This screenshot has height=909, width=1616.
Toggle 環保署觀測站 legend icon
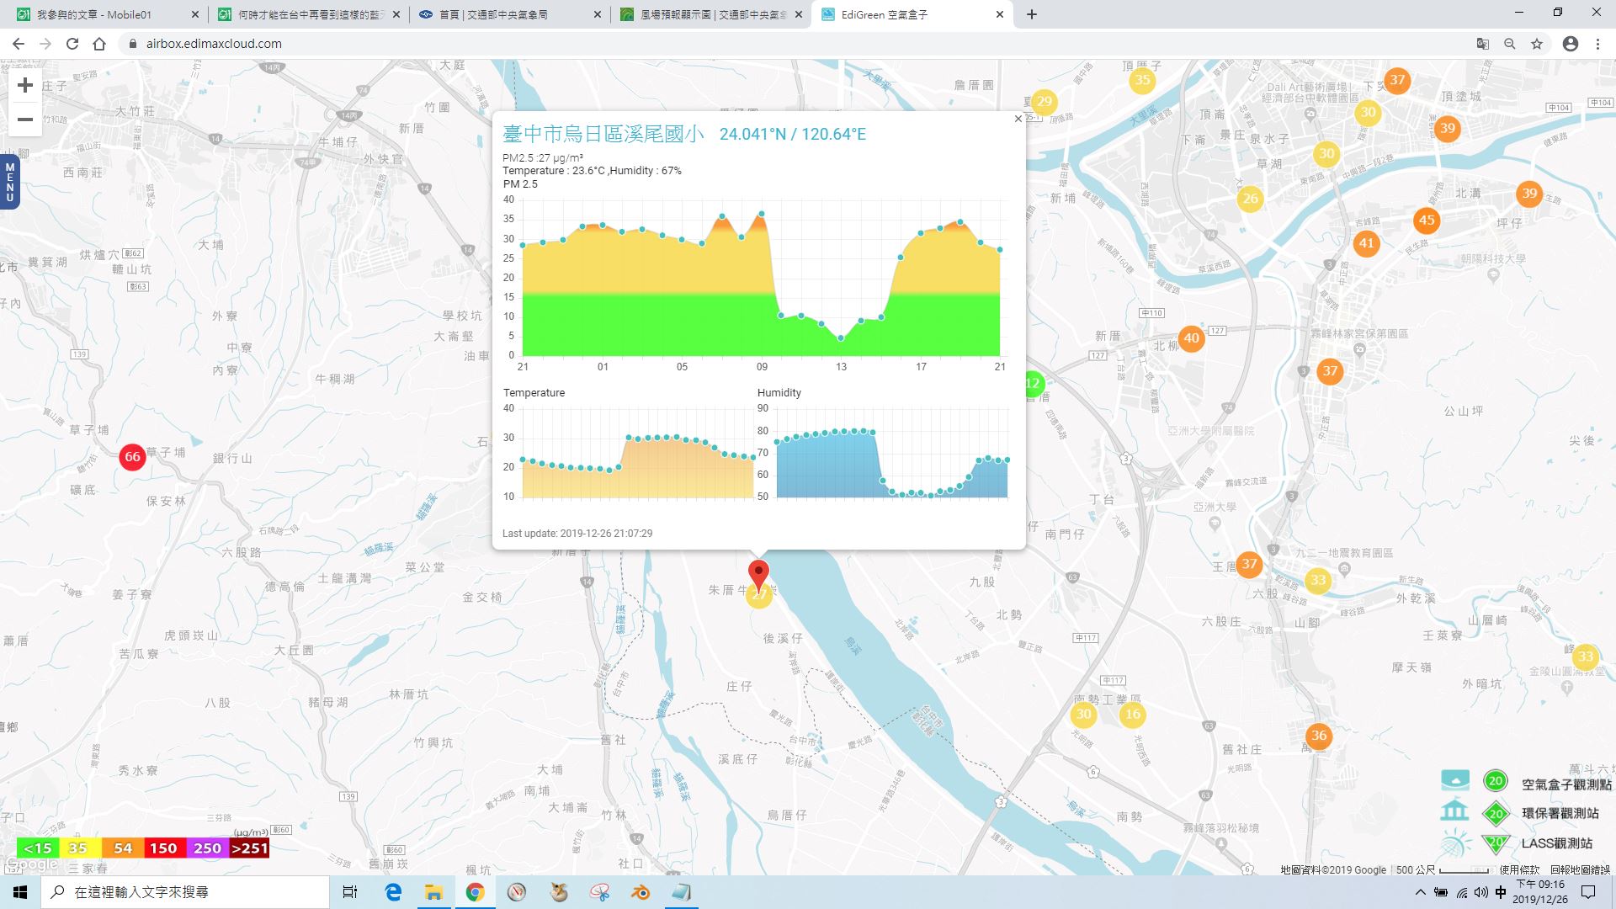(1496, 814)
